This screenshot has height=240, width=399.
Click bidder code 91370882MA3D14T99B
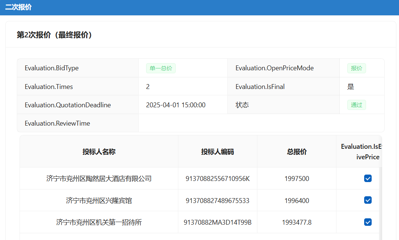point(218,222)
